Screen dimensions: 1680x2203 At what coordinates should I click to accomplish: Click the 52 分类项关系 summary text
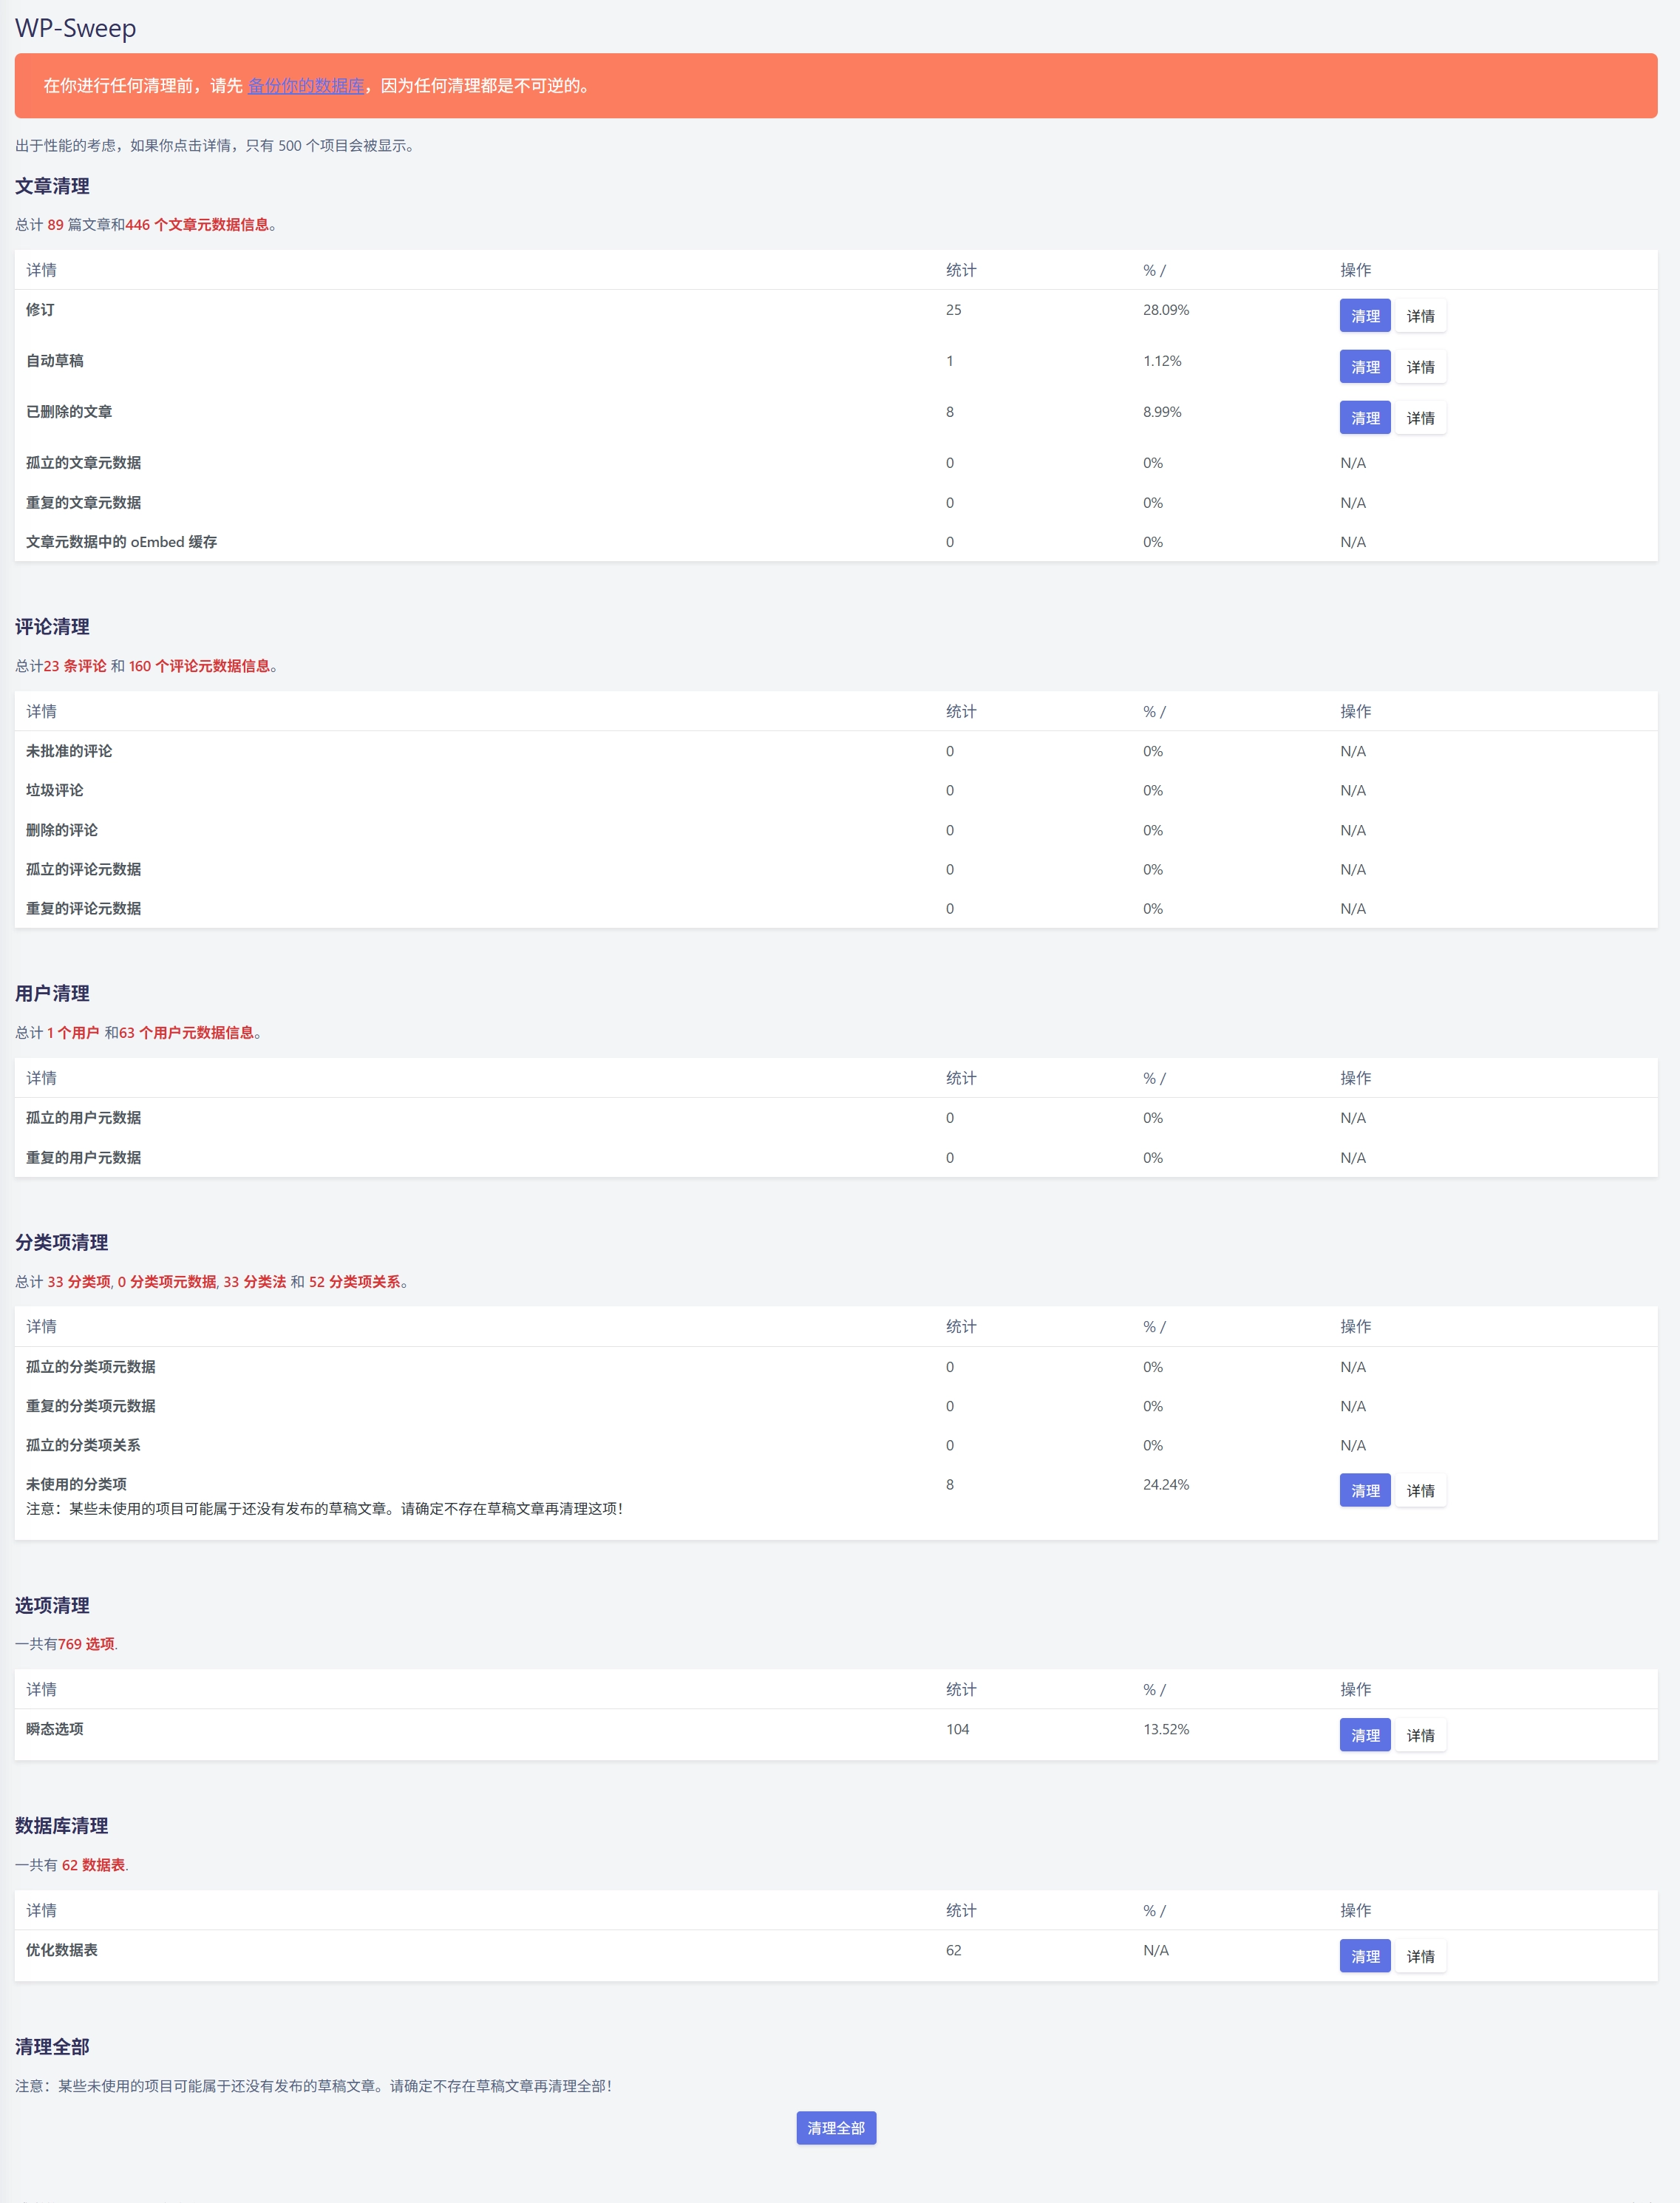[354, 1282]
